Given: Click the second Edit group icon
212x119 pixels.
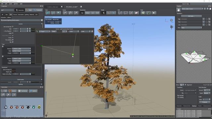Looking at the screenshot, I should pos(126,13).
